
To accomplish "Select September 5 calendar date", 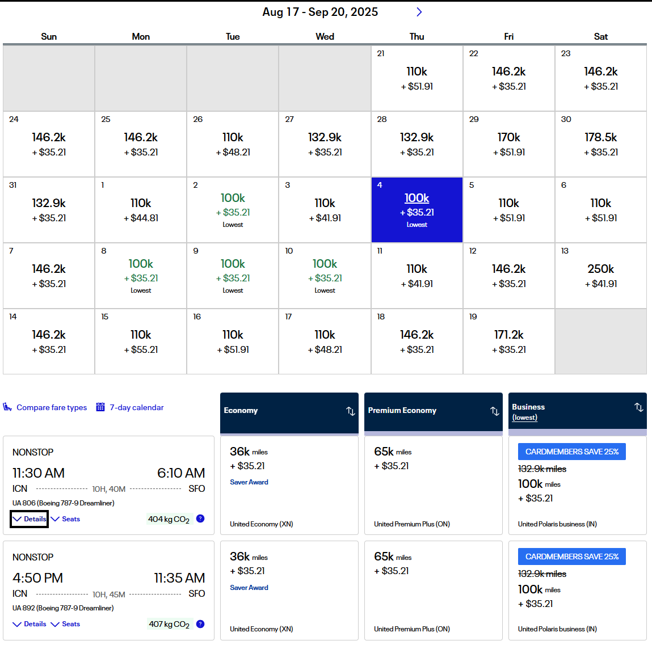I will click(x=508, y=210).
